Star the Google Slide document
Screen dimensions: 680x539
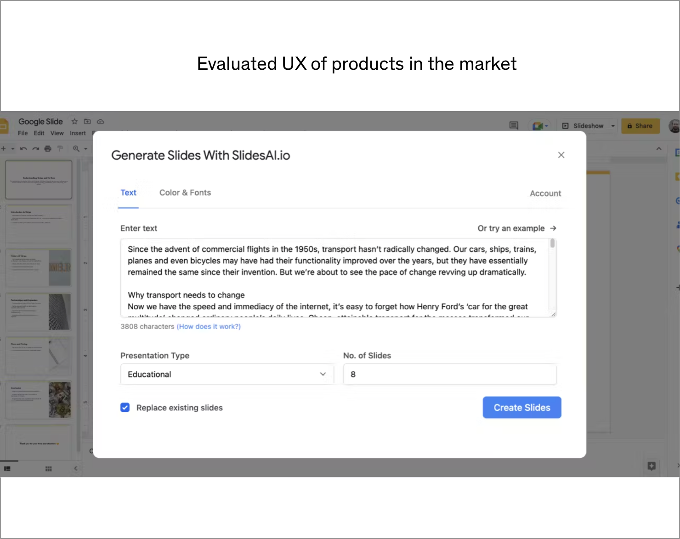[x=74, y=122]
